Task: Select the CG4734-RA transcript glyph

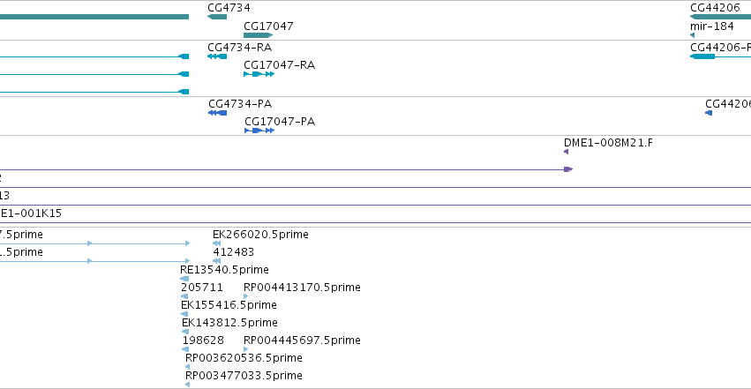Action: 217,56
